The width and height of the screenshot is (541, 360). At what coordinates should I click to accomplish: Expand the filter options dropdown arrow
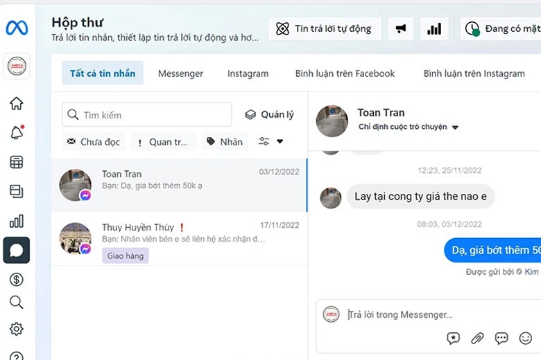point(280,141)
